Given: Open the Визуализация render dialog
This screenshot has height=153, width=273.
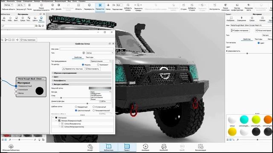Looking at the screenshot, I should coord(200,147).
